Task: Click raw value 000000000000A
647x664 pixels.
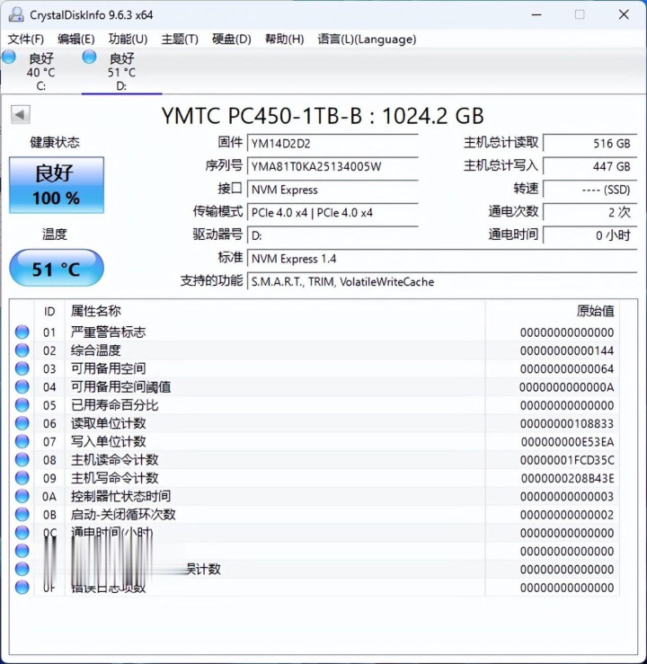Action: [566, 387]
